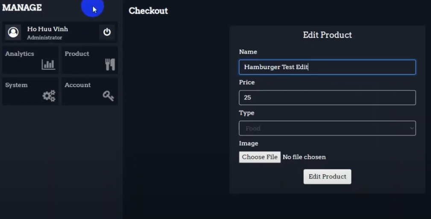The height and width of the screenshot is (219, 431).
Task: Click the MANAGE sidebar heading
Action: (x=22, y=8)
